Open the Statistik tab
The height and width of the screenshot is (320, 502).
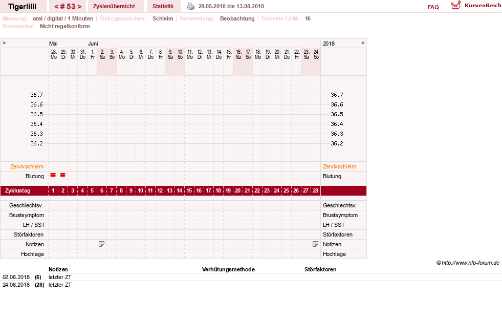point(163,6)
